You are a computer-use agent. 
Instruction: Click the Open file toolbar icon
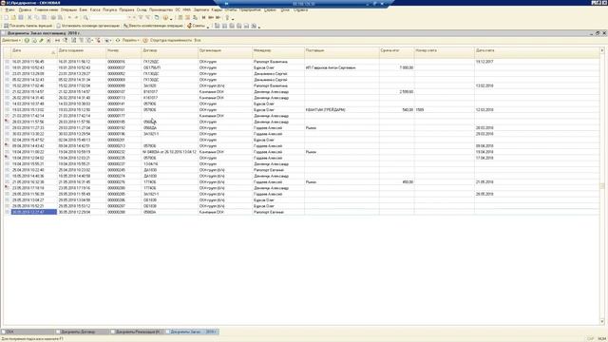tap(13, 17)
